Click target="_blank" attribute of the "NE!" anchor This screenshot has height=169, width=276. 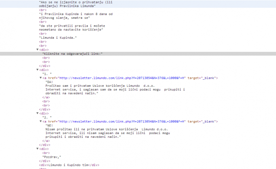click(202, 122)
